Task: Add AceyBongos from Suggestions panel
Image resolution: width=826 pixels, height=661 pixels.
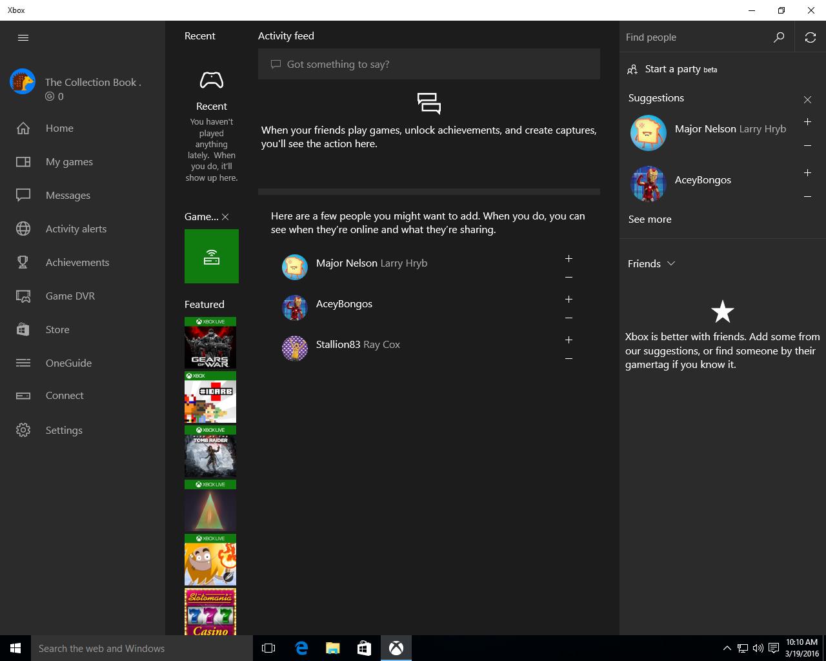Action: pyautogui.click(x=807, y=172)
